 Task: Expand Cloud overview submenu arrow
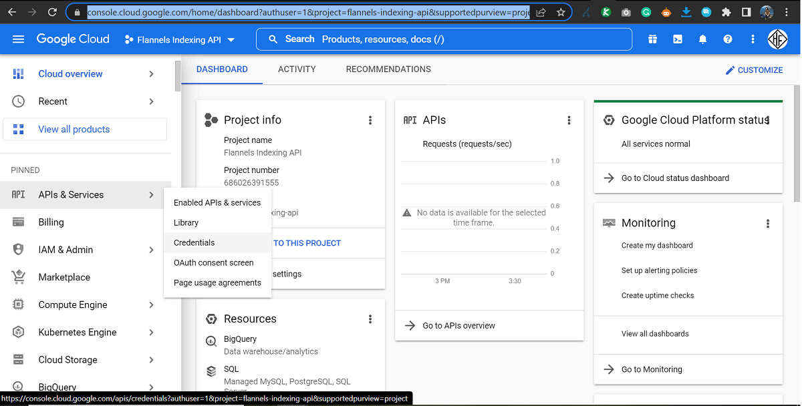pyautogui.click(x=152, y=73)
